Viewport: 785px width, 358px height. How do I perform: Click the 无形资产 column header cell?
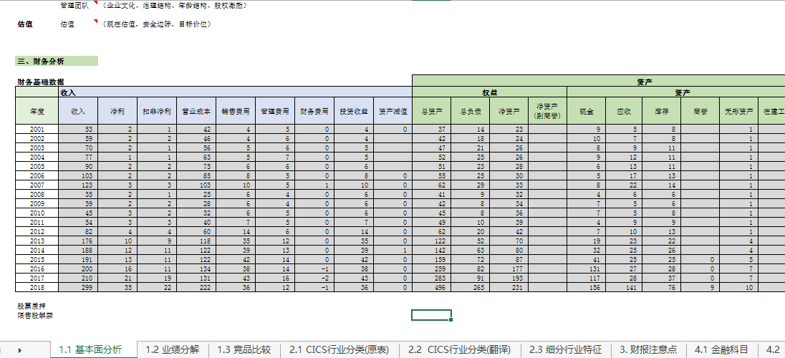pyautogui.click(x=739, y=111)
